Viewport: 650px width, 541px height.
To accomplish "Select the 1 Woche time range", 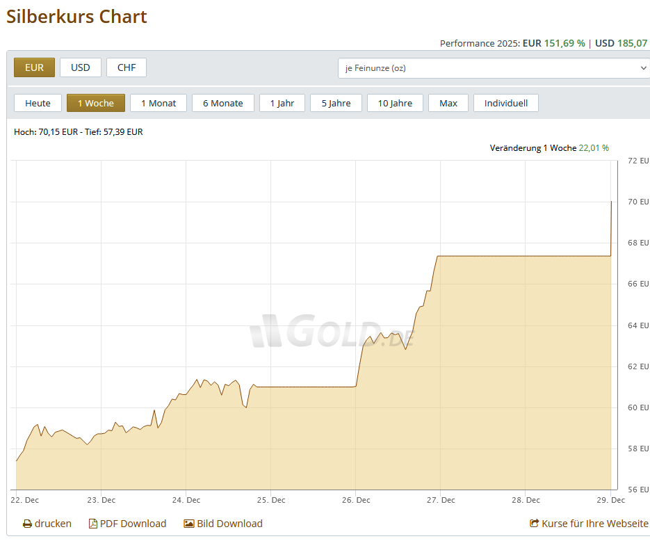I will pos(96,103).
